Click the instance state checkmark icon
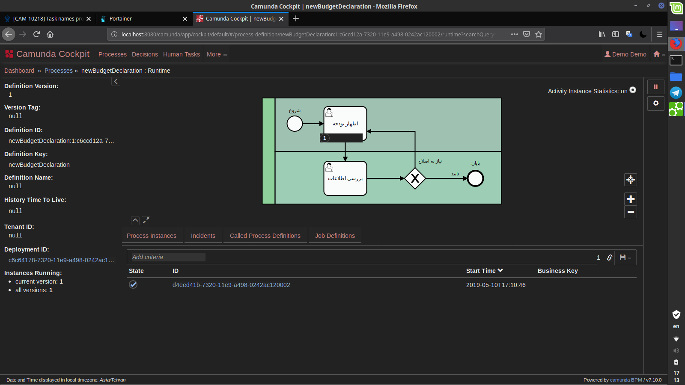This screenshot has height=385, width=685. (133, 285)
